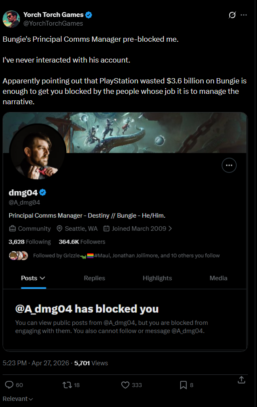Click the reply speech bubble icon
The image size is (257, 407).
point(9,385)
